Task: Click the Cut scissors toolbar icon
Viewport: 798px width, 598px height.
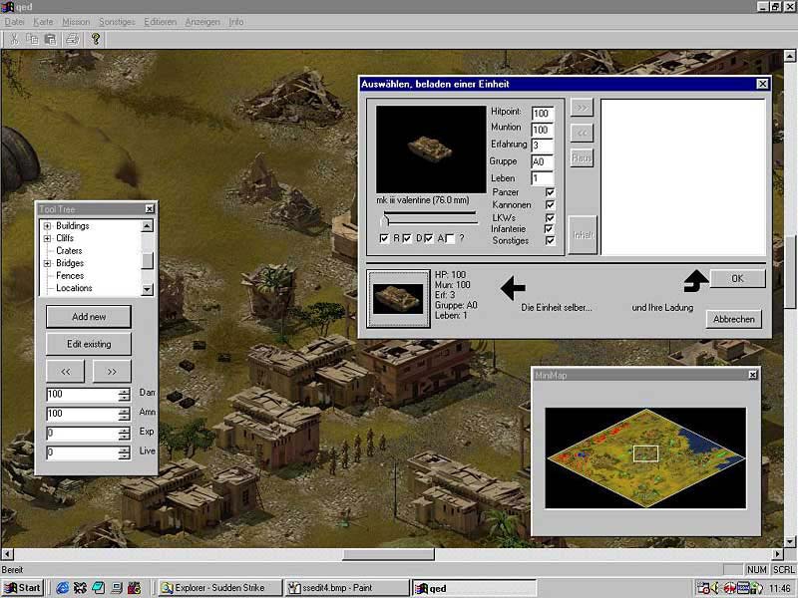Action: 14,39
